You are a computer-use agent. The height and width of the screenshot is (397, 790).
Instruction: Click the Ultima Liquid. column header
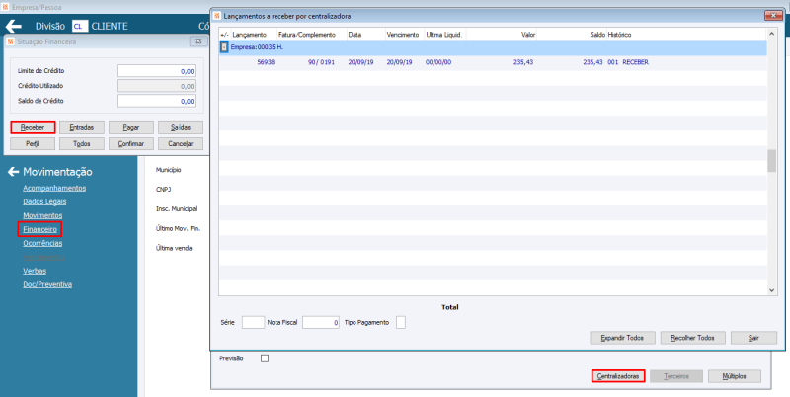[x=445, y=35]
